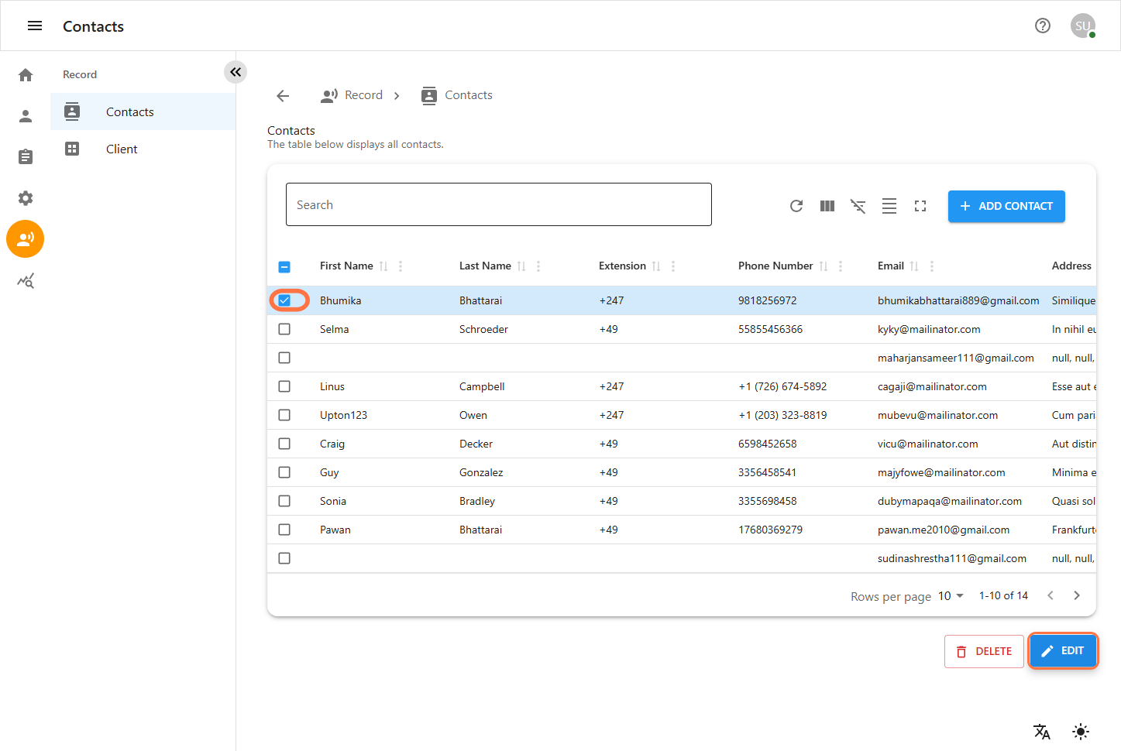
Task: Open the help question mark icon
Action: 1042,26
